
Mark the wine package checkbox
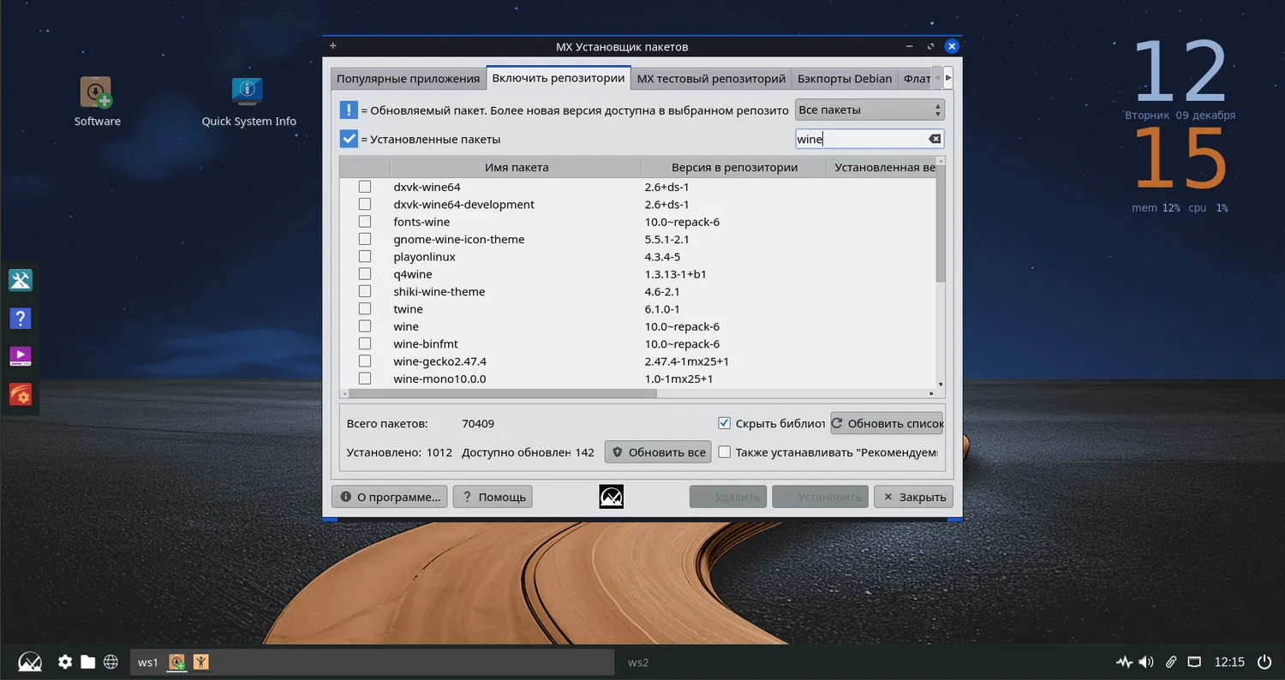point(365,326)
